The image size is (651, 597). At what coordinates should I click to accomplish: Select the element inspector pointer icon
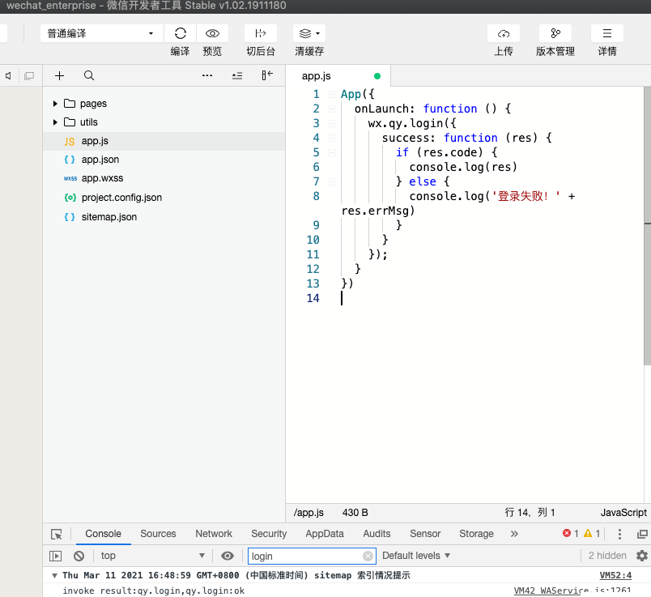56,534
